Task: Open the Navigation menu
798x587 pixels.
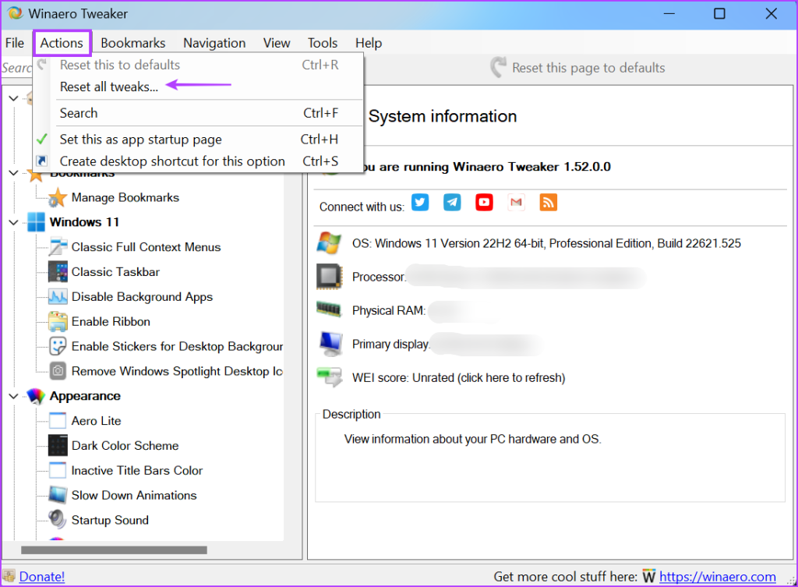Action: 214,43
